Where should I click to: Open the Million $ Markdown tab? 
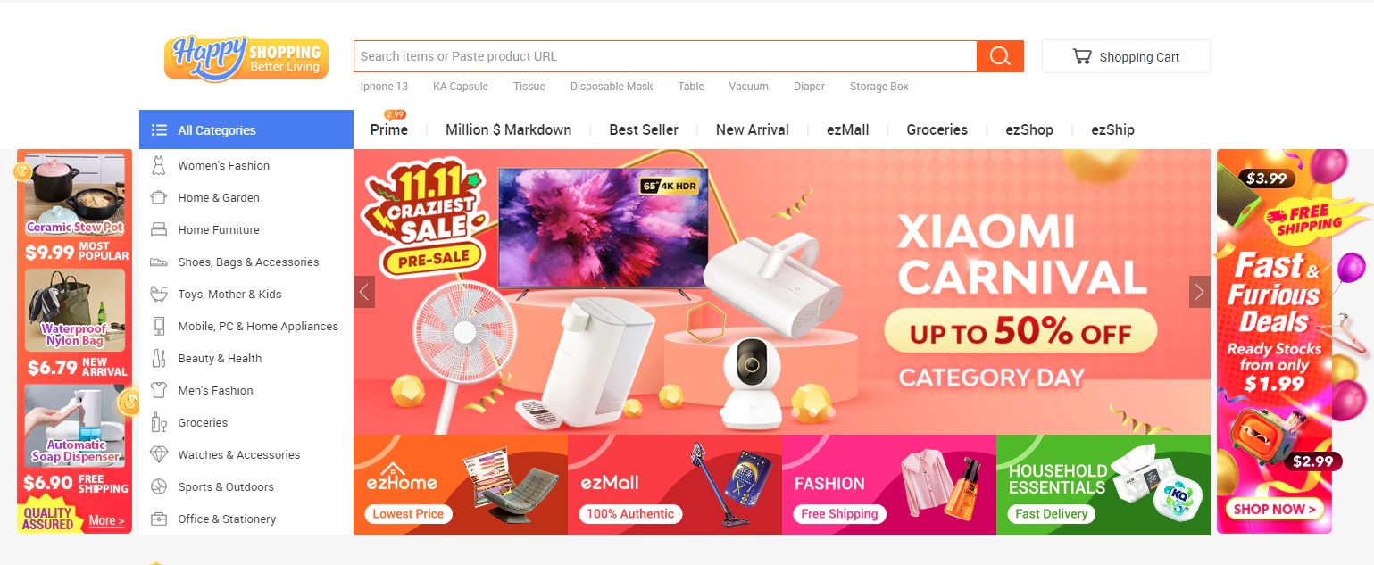508,129
